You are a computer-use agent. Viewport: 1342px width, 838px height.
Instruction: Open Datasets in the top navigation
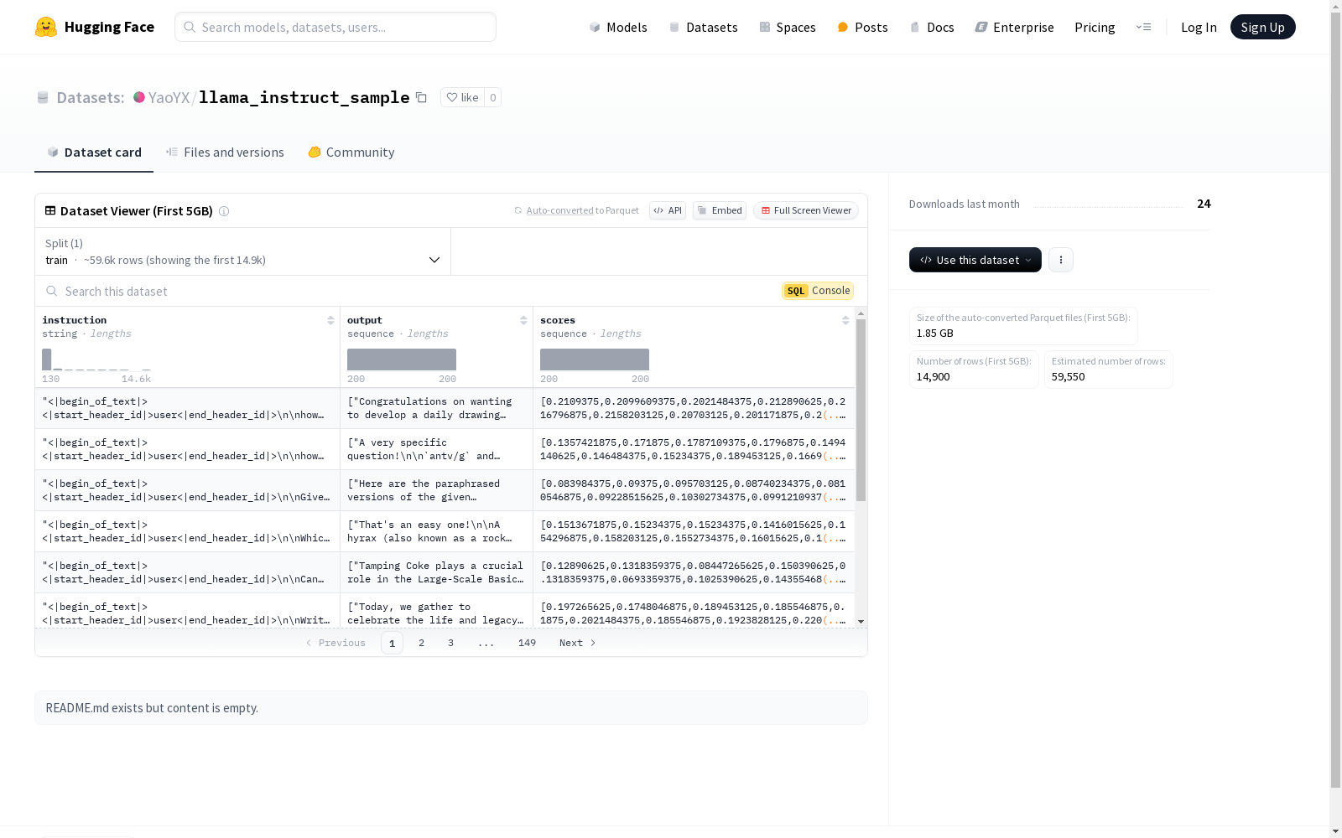click(x=703, y=27)
